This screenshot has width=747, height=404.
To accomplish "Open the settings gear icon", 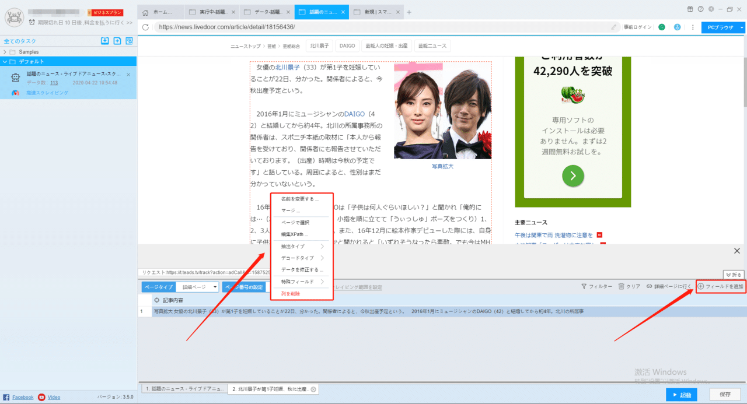I will 711,9.
